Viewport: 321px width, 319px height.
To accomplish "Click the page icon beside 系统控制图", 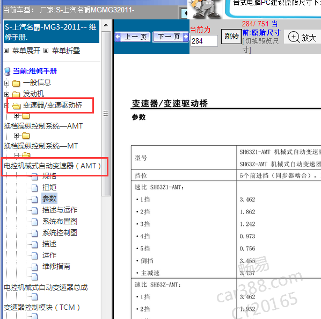I will point(35,233).
